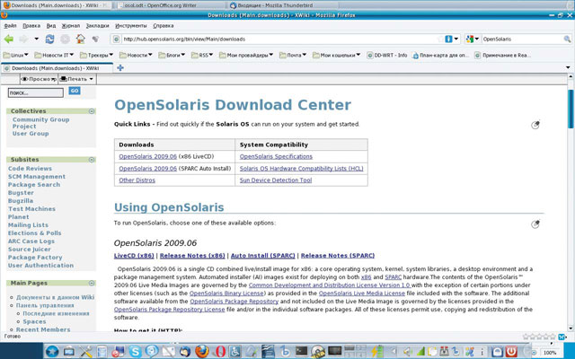Open the terminal icon in the dock

point(302,351)
